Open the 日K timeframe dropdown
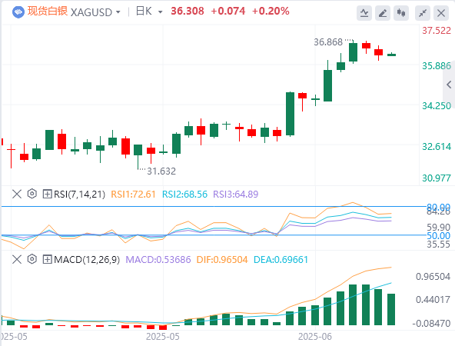This screenshot has height=346, width=455. click(x=160, y=12)
